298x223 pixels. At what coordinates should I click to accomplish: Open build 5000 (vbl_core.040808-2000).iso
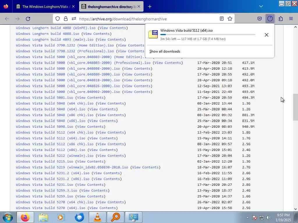pyautogui.click(x=68, y=69)
